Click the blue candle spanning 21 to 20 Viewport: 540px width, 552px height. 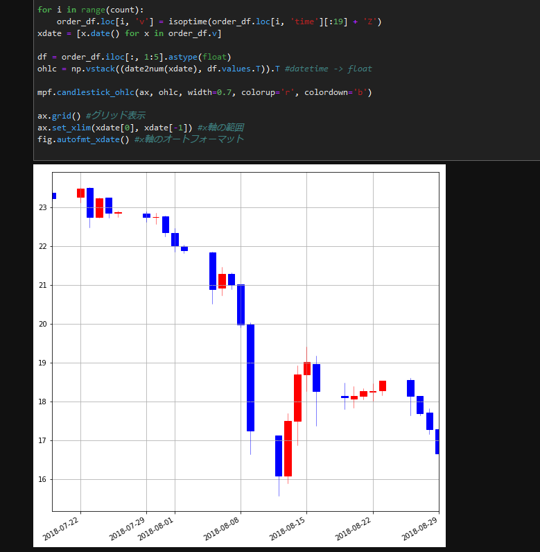coord(241,304)
